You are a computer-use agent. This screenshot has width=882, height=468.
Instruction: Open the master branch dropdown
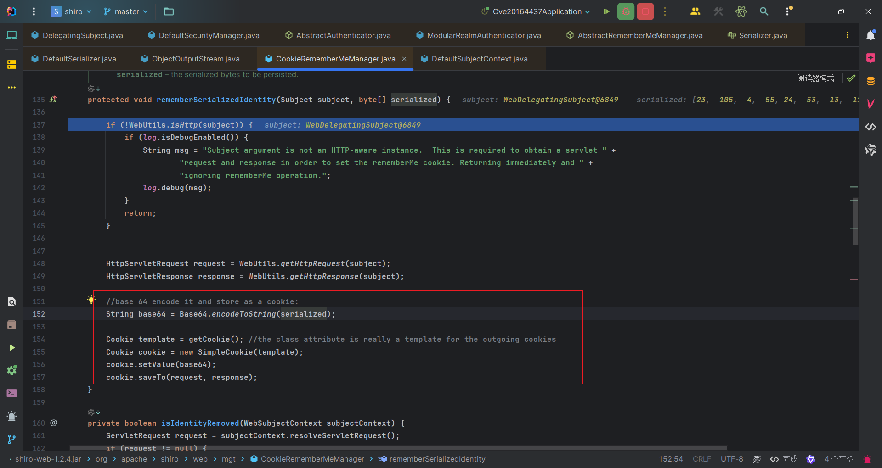pos(126,11)
